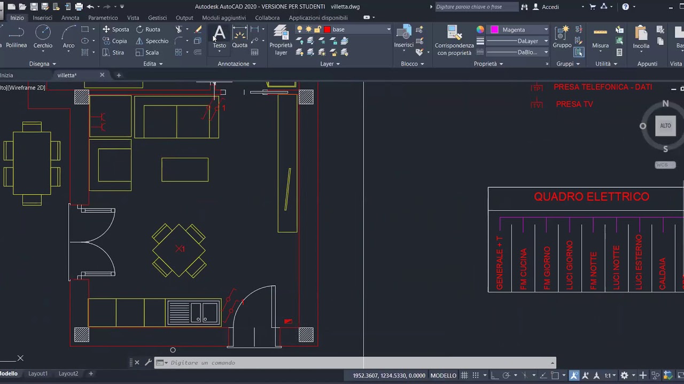Click the Misura measure tool

600,37
